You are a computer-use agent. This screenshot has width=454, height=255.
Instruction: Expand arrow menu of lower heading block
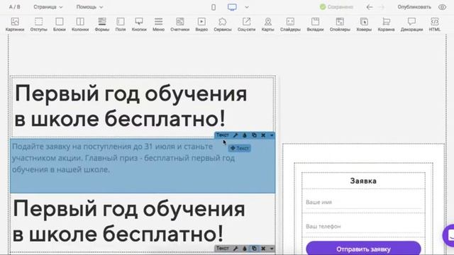pyautogui.click(x=272, y=249)
